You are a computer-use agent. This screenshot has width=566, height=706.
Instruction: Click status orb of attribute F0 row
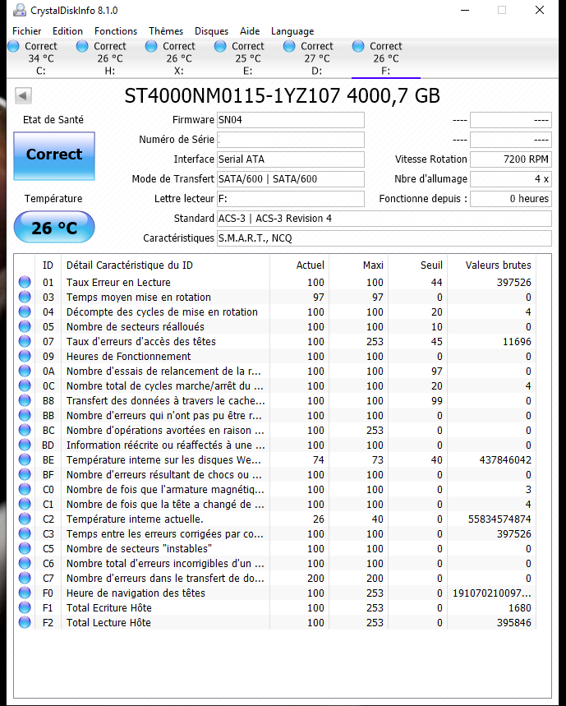pos(25,593)
